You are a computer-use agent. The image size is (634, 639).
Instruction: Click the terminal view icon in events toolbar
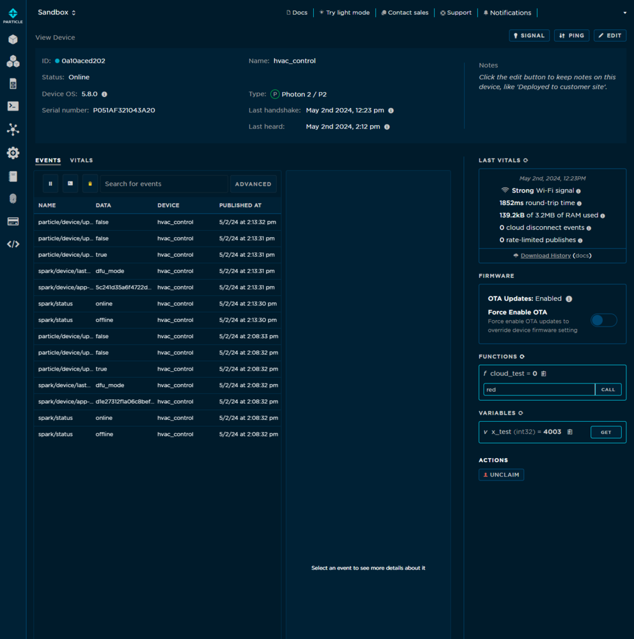pos(70,184)
